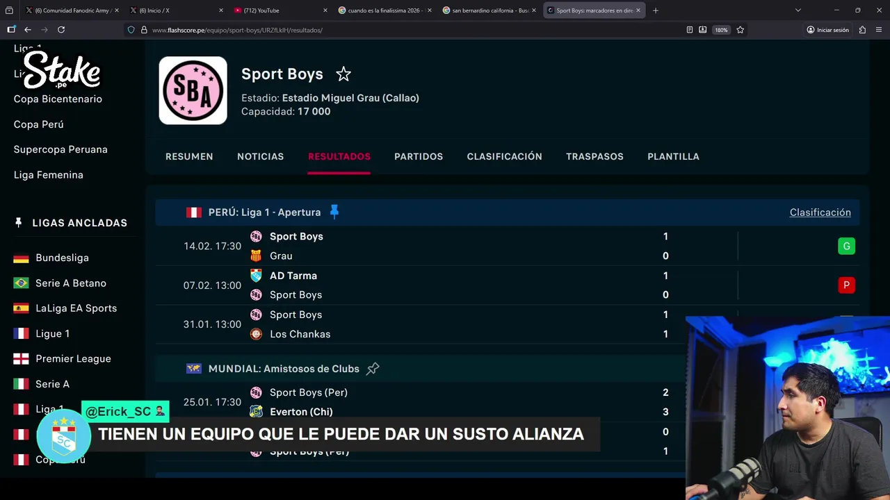This screenshot has height=500, width=890.
Task: Reload the page with the refresh icon
Action: point(61,30)
